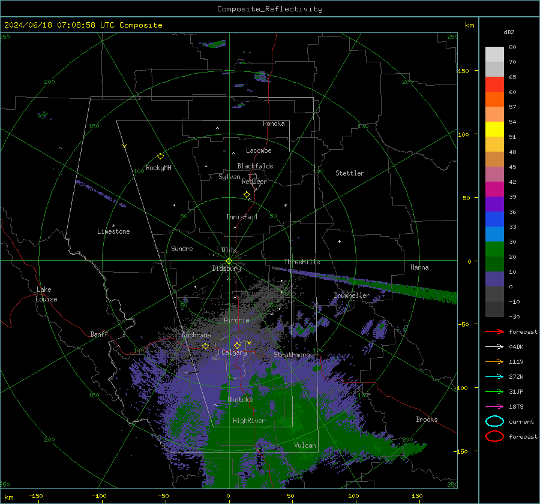Screen dimensions: 540x504
Task: Click the 18TS legend label
Action: tap(516, 407)
